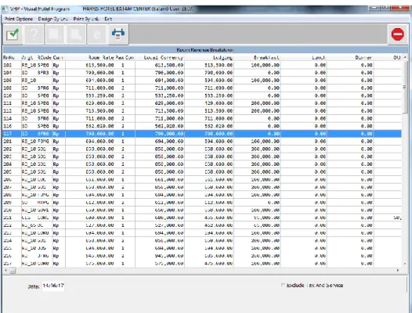Select the row for room 102
Viewport: 412px width, 313px height.
point(202,65)
